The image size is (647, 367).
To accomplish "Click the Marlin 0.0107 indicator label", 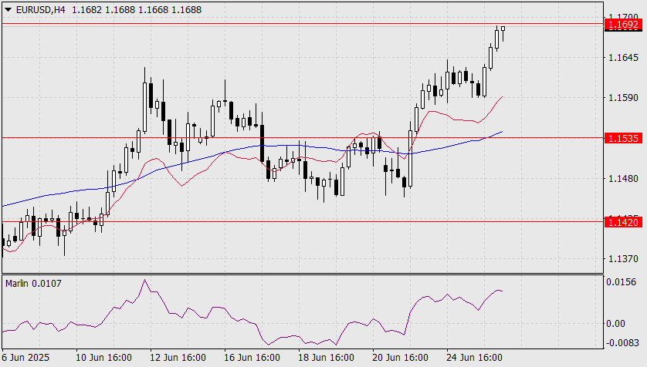I will pos(33,284).
